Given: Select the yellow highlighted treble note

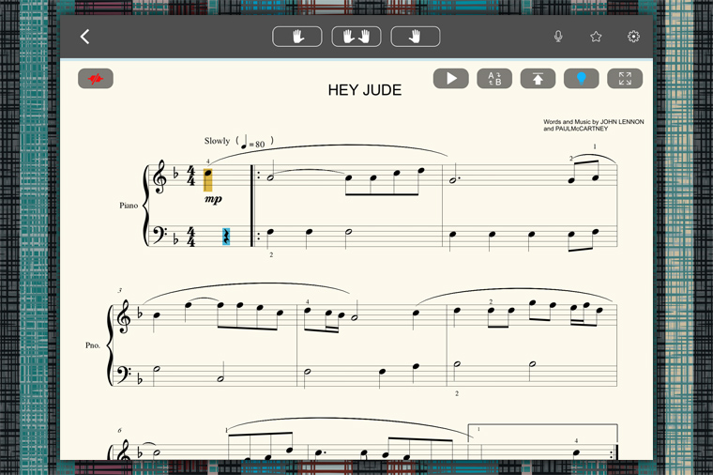Looking at the screenshot, I should (x=208, y=179).
